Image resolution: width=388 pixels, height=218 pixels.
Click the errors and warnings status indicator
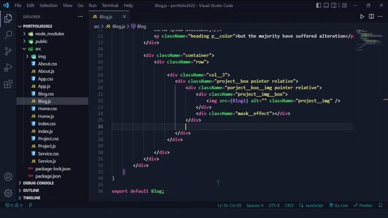(x=14, y=205)
